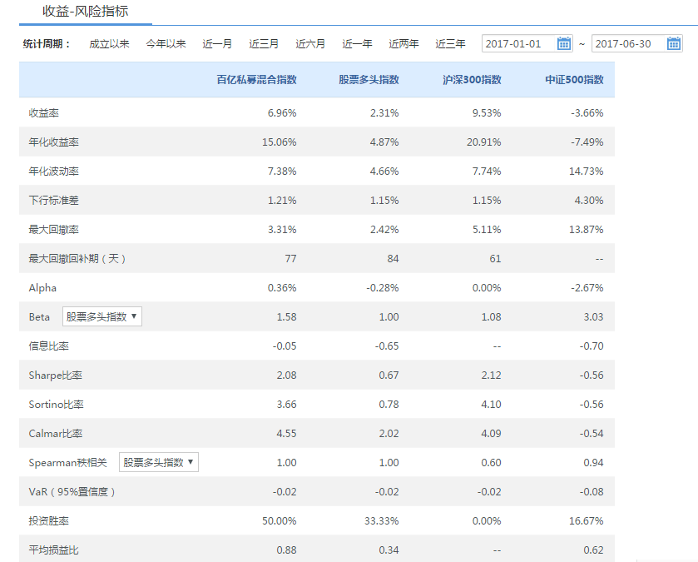Click the Sortino比率 row label
Viewport: 698px width, 562px height.
pyautogui.click(x=56, y=405)
